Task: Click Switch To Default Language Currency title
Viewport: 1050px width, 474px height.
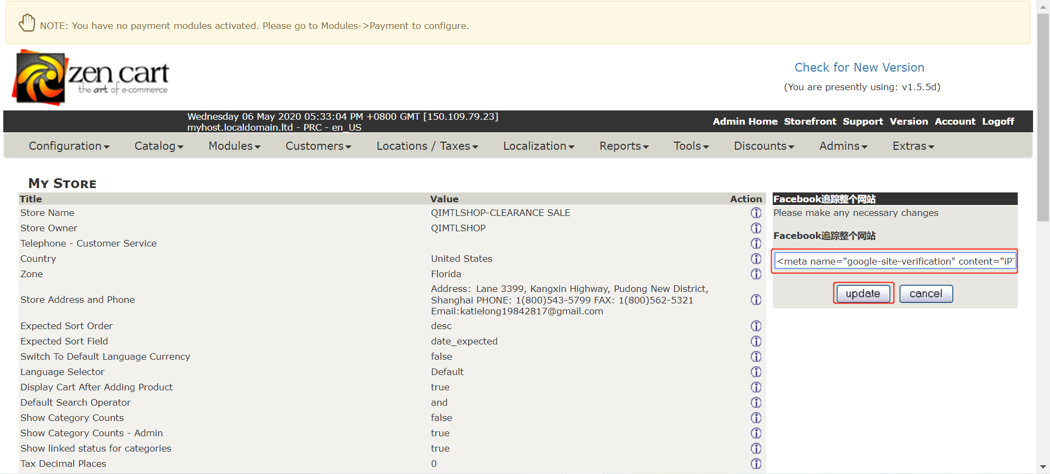Action: coord(106,356)
